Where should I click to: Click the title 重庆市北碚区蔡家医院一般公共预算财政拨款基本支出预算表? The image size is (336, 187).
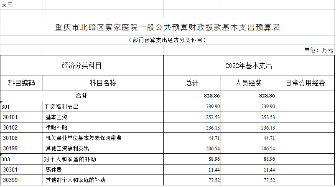pos(167,27)
